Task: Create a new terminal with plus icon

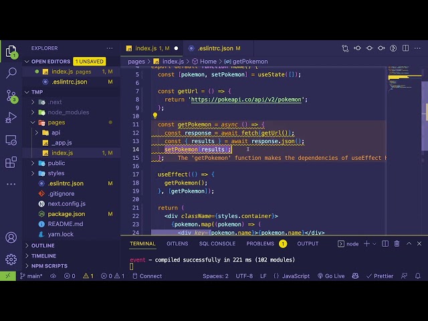Action: pyautogui.click(x=366, y=243)
